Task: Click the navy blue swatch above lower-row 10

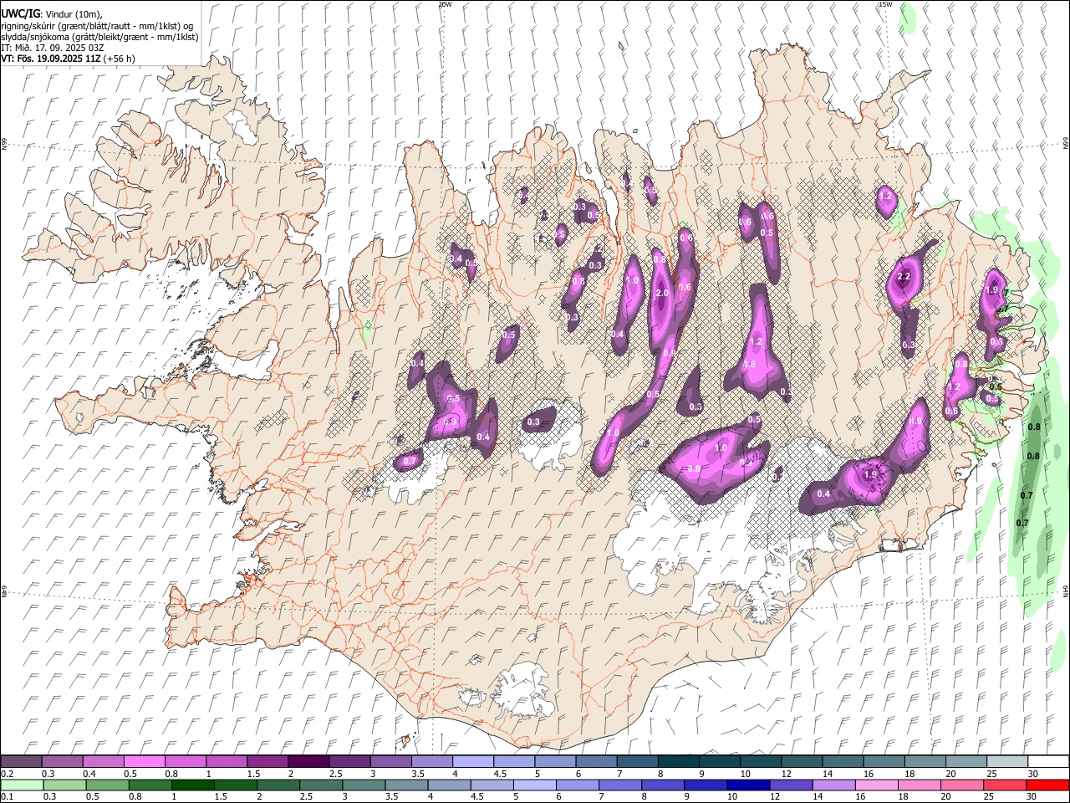Action: pos(747,785)
